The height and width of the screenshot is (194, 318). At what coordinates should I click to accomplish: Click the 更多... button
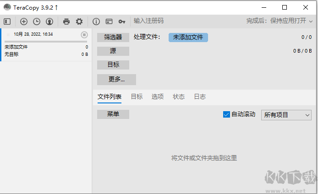pos(116,79)
